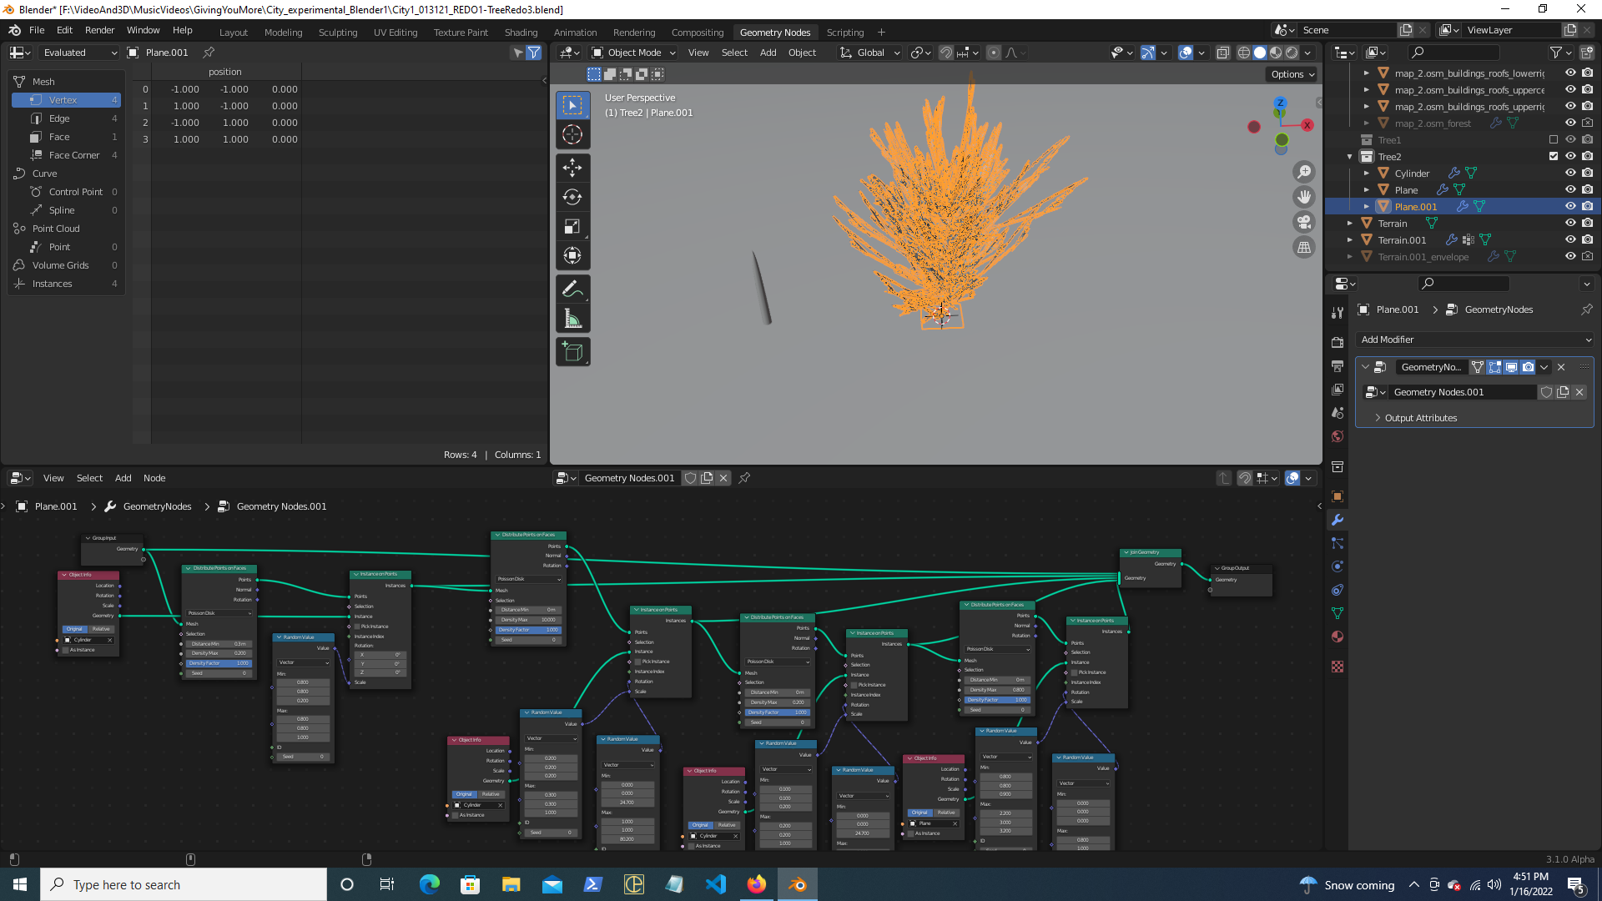Toggle modifier on-cage vertex icon

click(1478, 367)
